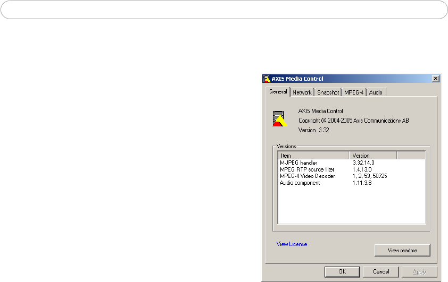The image size is (448, 282).
Task: Sort by the Version column header
Action: click(x=373, y=156)
